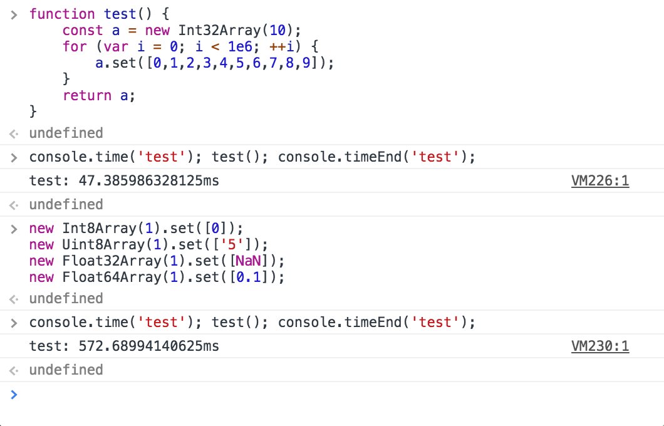Click the prompt arrow beside the first console.time command
The width and height of the screenshot is (664, 426).
pyautogui.click(x=14, y=157)
